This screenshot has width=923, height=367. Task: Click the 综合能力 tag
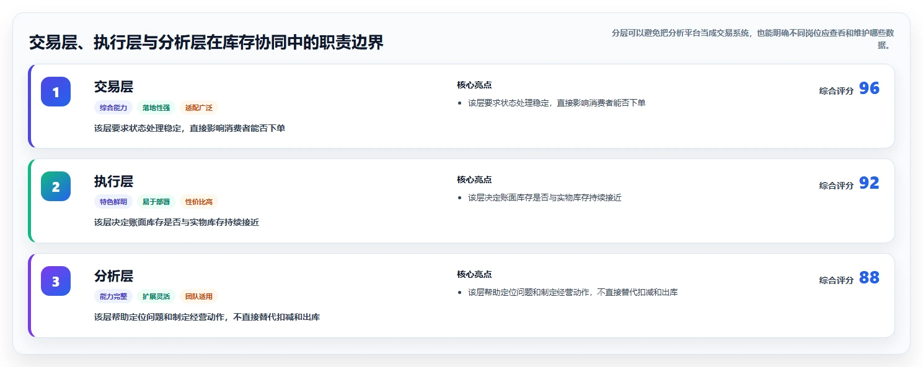113,108
